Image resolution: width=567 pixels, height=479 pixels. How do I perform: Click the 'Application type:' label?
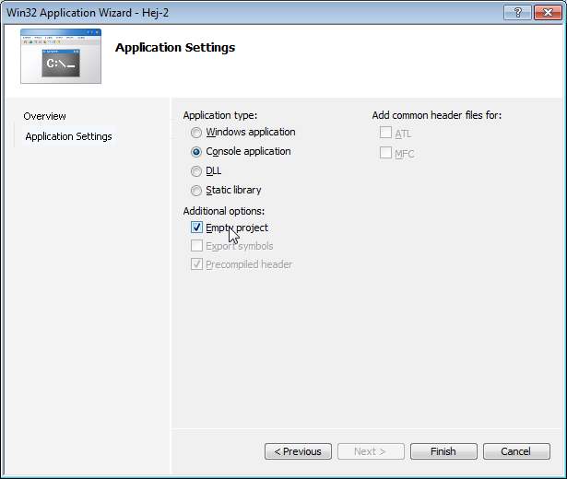coord(220,115)
